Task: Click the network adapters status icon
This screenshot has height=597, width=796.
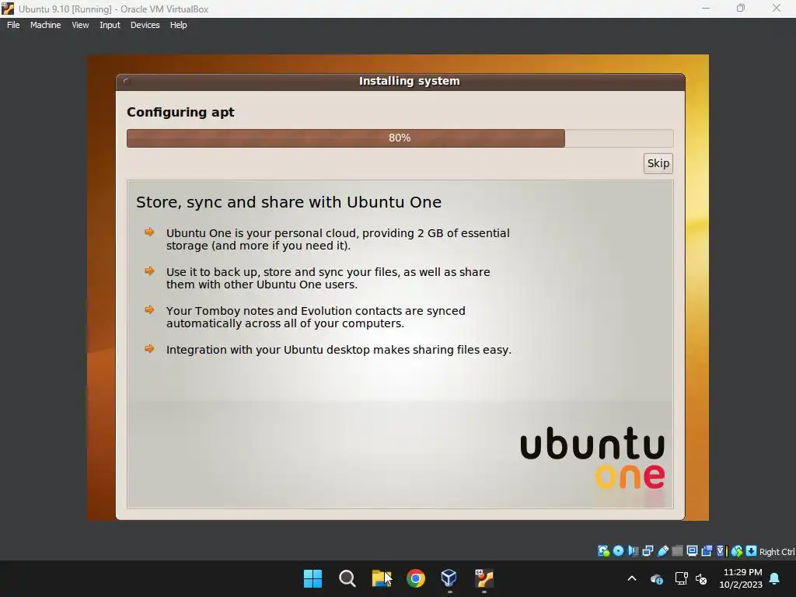Action: pyautogui.click(x=648, y=551)
